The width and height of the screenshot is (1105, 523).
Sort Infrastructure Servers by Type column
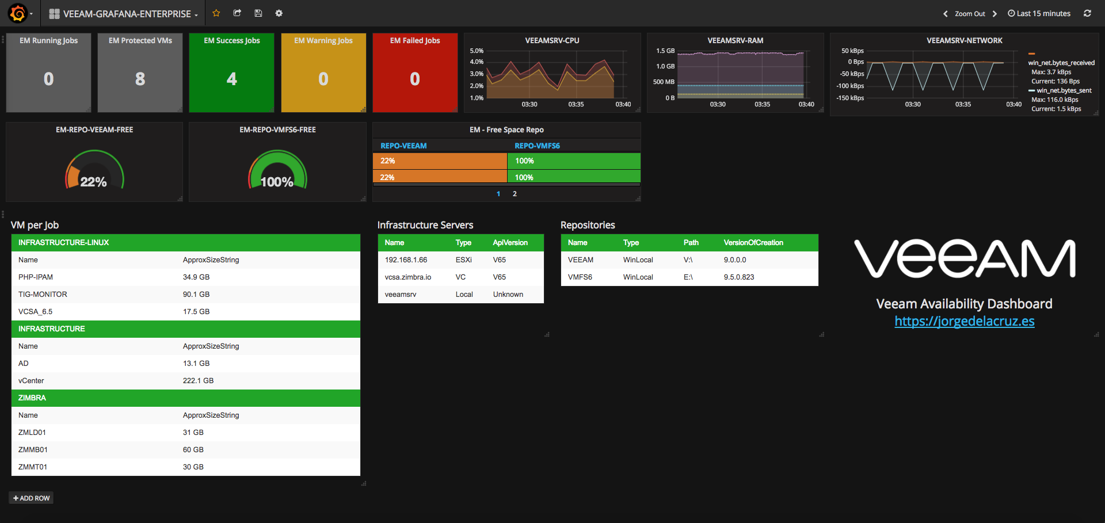click(x=463, y=242)
